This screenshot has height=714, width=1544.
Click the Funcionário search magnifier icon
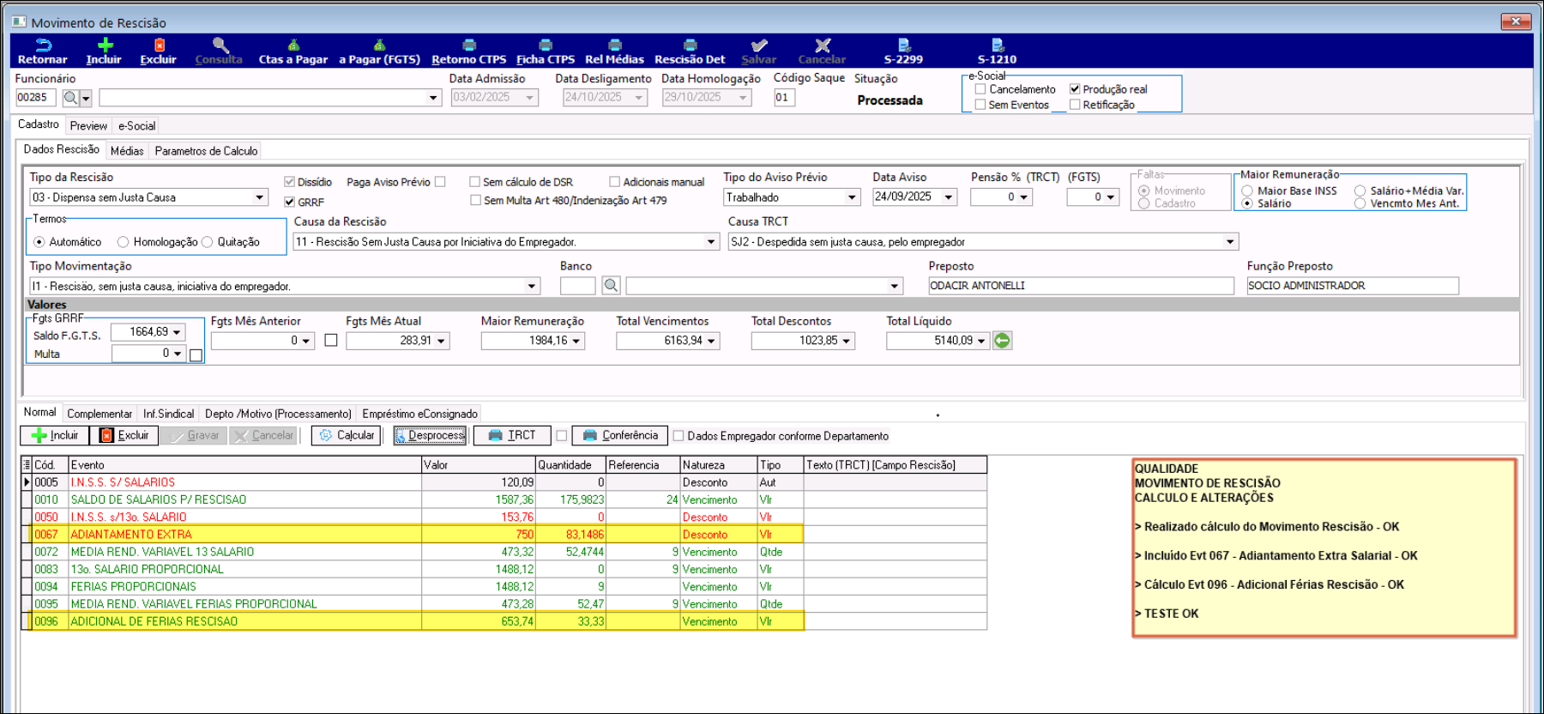coord(70,98)
